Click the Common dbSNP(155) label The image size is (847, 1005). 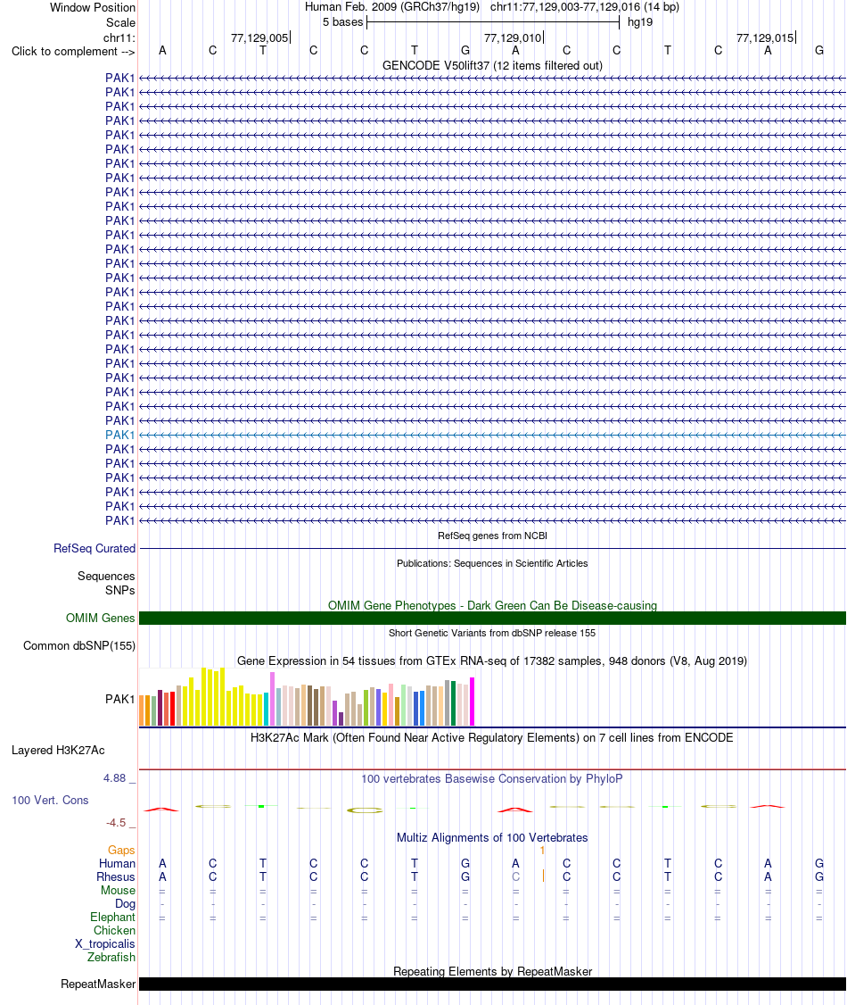click(x=79, y=645)
